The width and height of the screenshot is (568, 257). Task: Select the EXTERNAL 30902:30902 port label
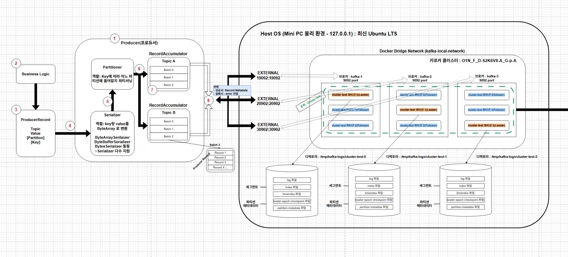[268, 127]
